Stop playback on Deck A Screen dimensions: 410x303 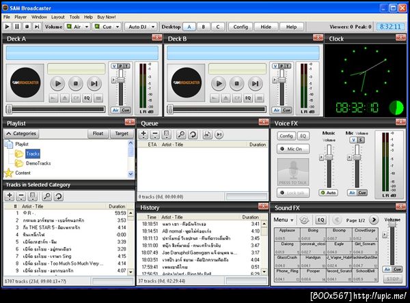[x=76, y=83]
